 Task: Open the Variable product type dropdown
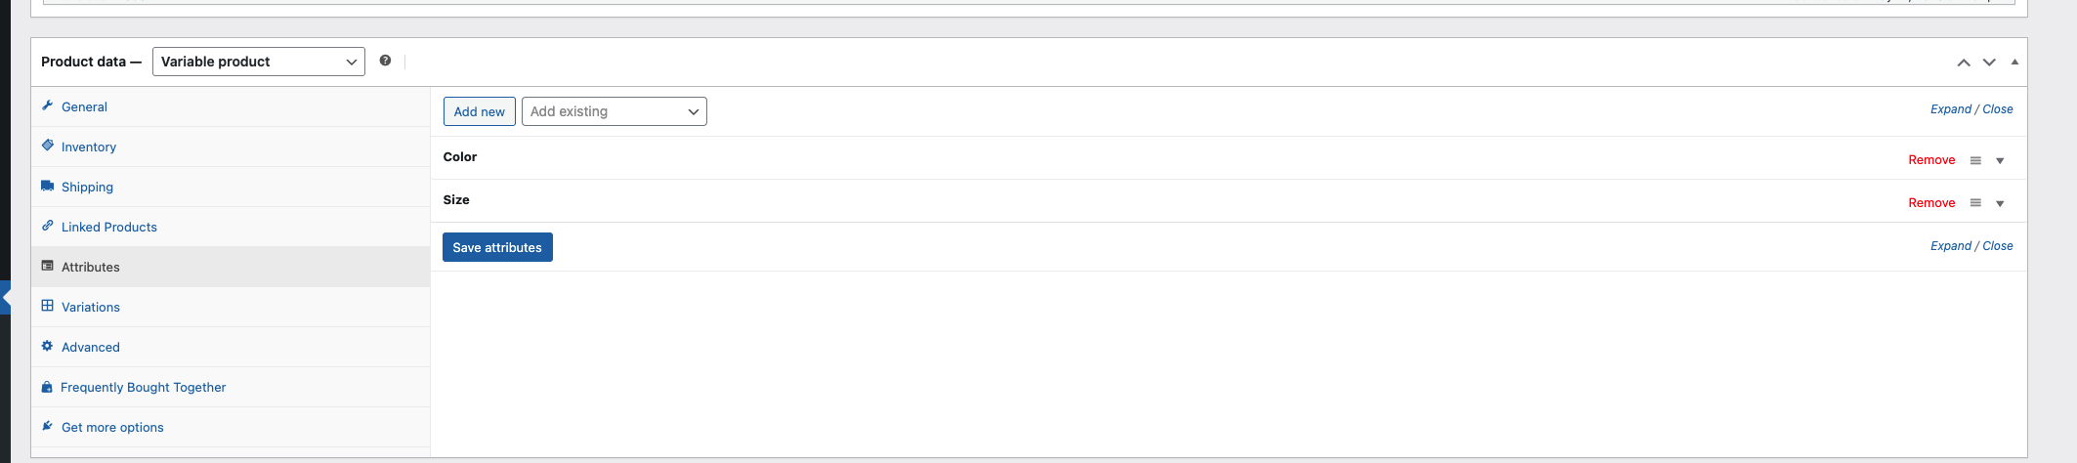[259, 62]
